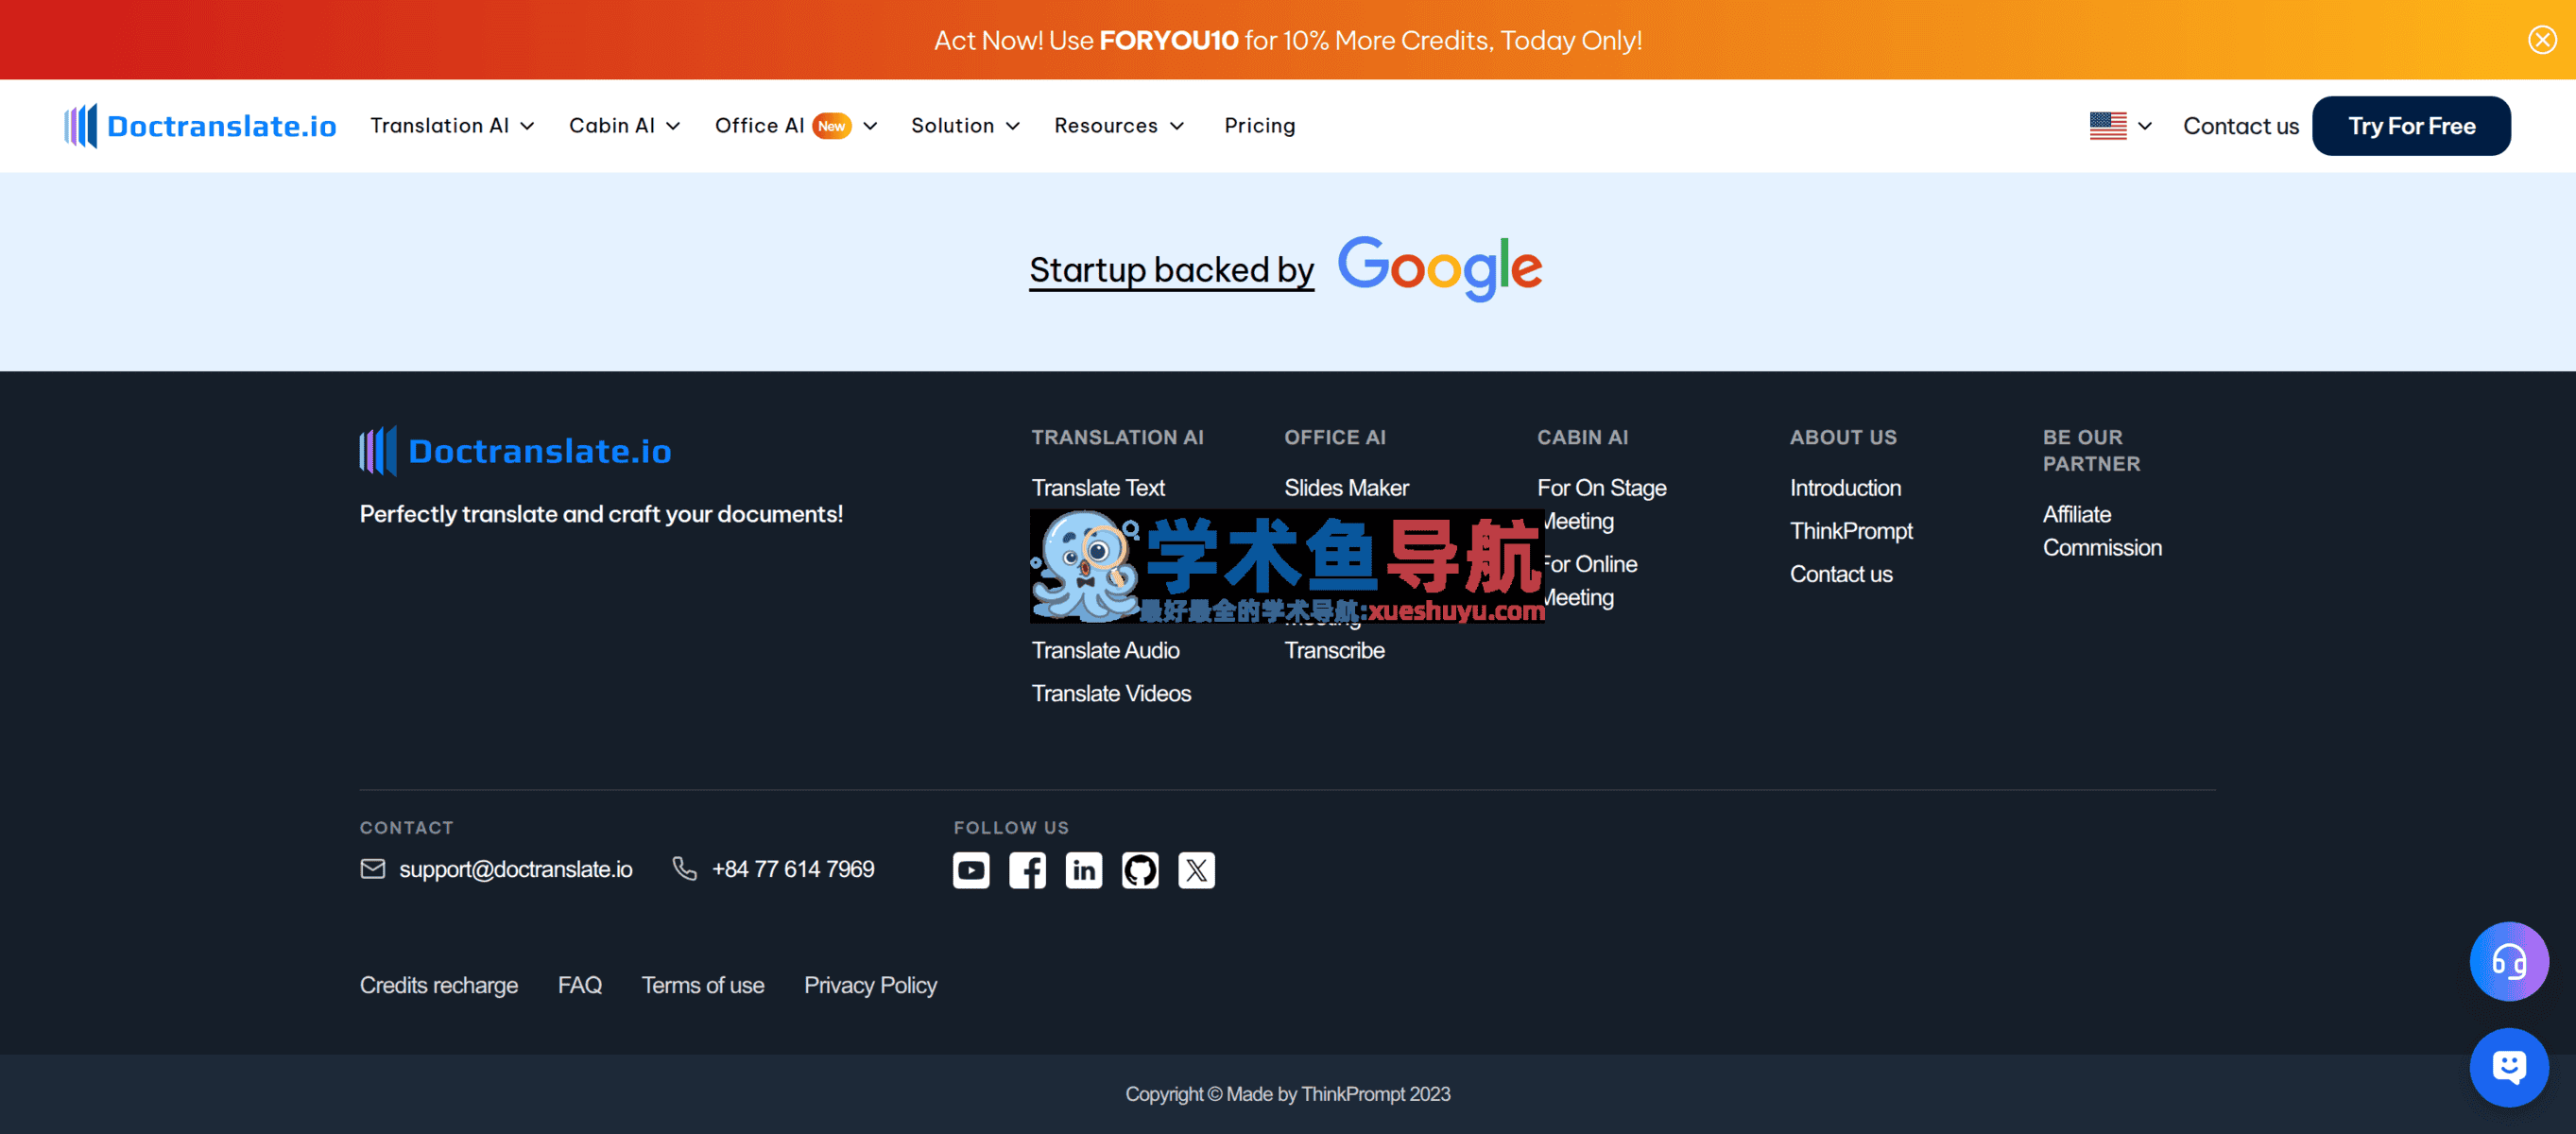Expand the Resources menu

(1118, 126)
